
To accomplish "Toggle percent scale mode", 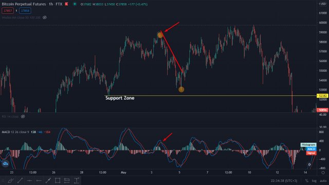I will (x=306, y=180).
